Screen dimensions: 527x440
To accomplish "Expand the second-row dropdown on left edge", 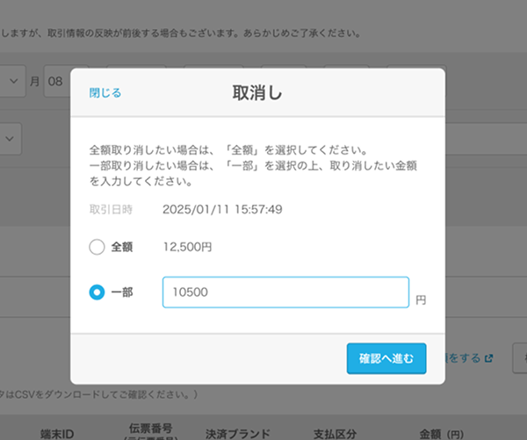I will [11, 138].
